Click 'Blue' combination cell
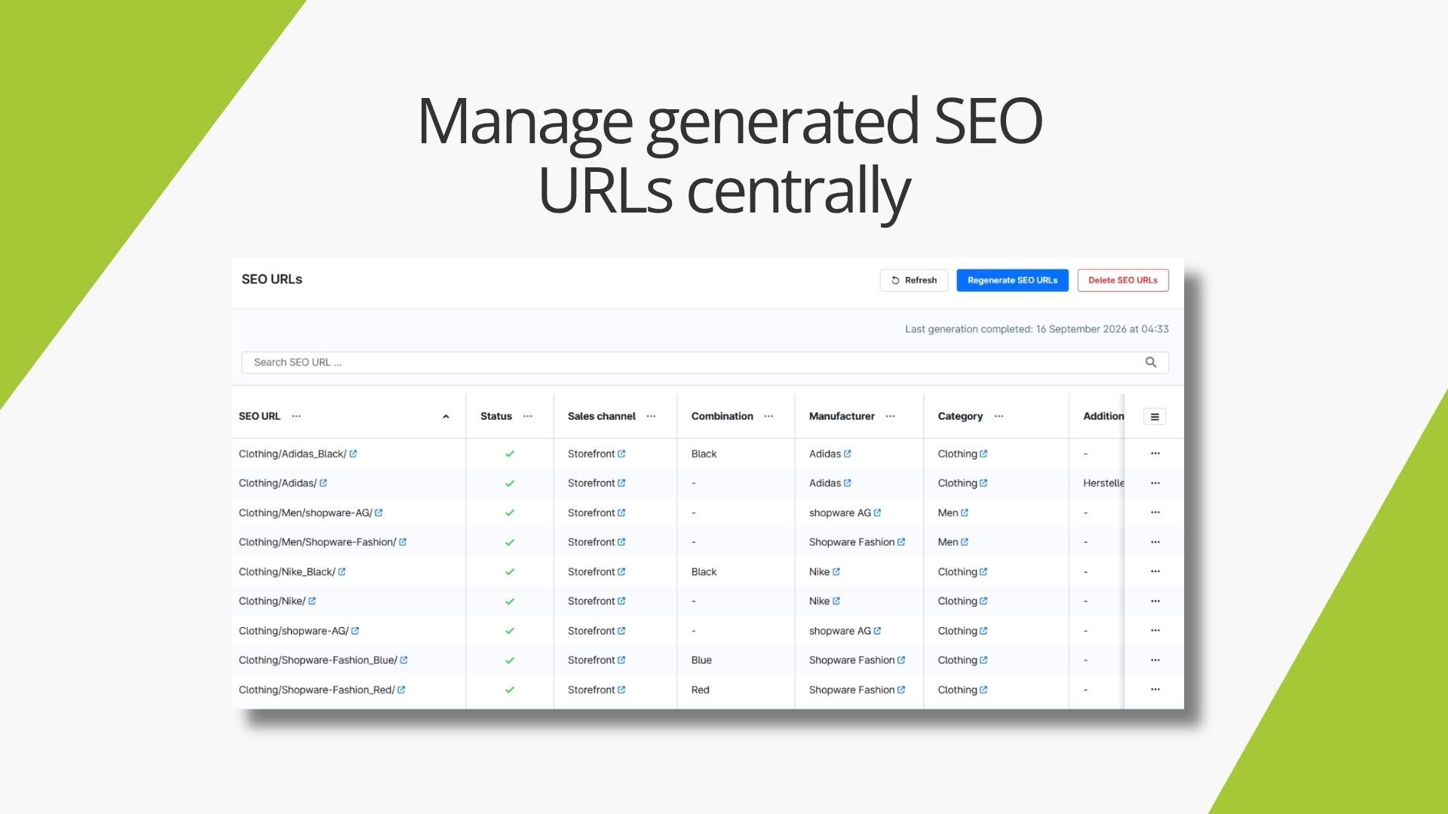The height and width of the screenshot is (814, 1448). click(701, 660)
